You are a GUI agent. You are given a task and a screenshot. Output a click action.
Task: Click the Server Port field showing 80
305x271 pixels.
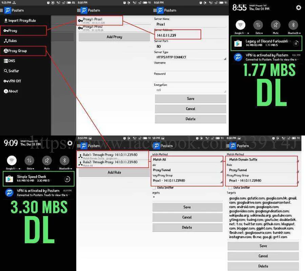(190, 46)
